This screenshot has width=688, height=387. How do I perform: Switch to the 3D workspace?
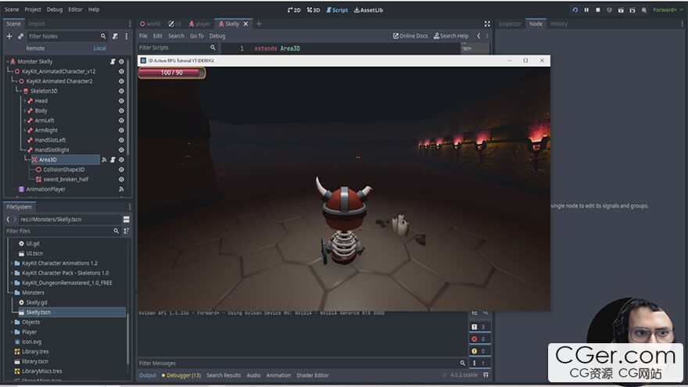(313, 10)
